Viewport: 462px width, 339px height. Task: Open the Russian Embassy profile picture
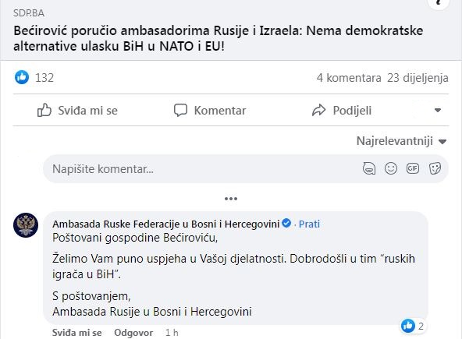click(26, 225)
